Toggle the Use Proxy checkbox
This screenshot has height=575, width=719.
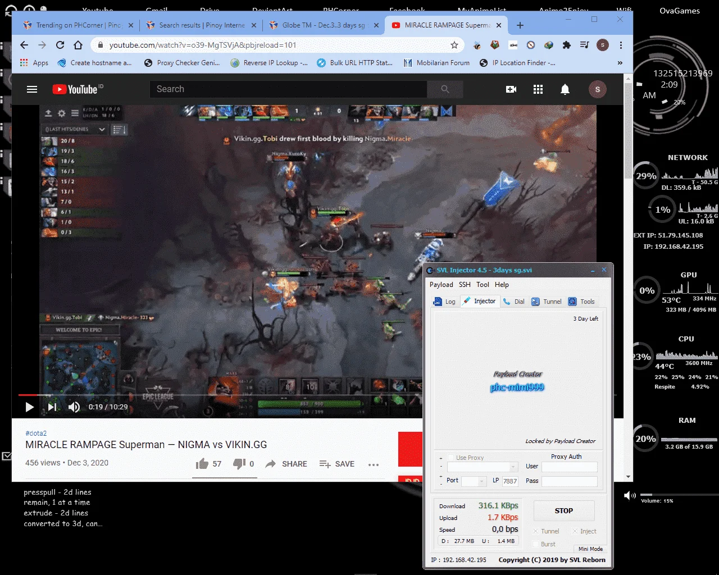[x=450, y=458]
